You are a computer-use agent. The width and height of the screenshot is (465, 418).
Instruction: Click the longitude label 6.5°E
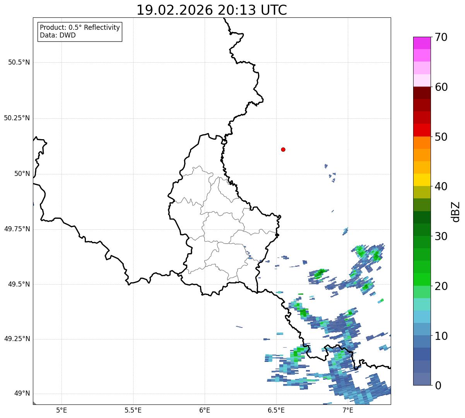point(276,410)
